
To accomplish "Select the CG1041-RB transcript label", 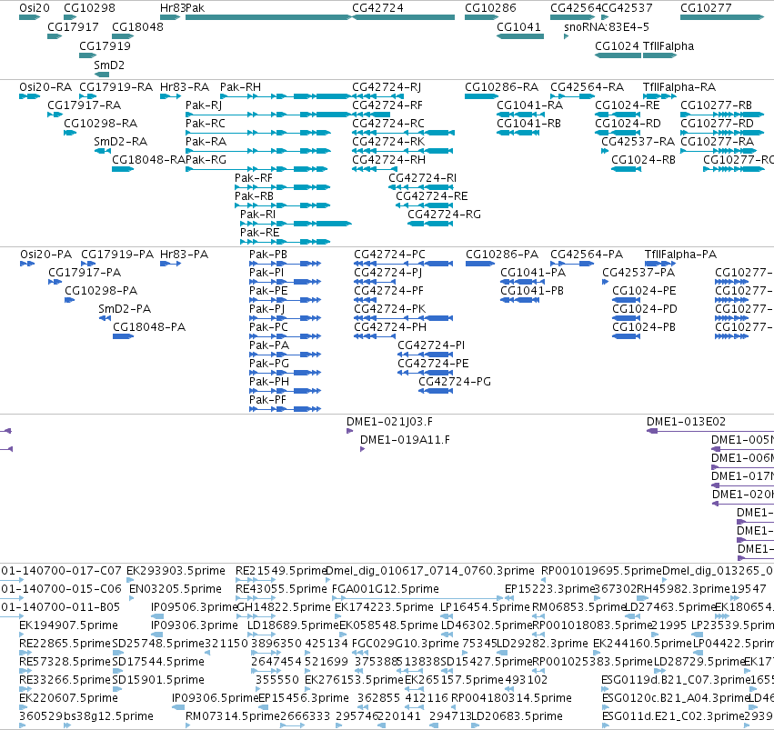I will (528, 124).
